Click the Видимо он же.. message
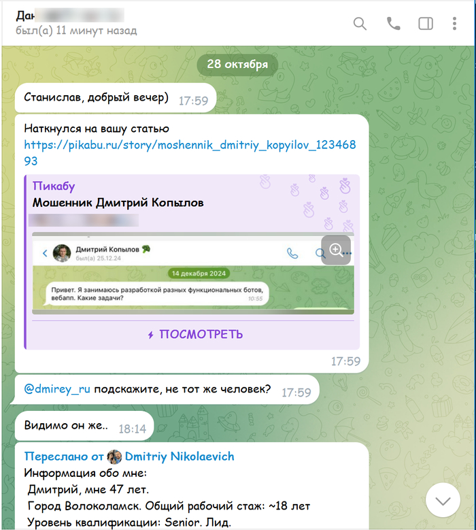 66,425
